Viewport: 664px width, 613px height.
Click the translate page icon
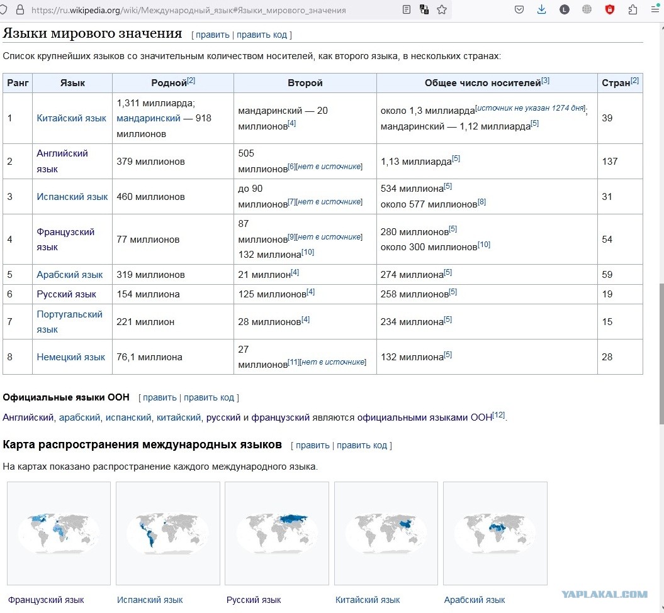(424, 9)
